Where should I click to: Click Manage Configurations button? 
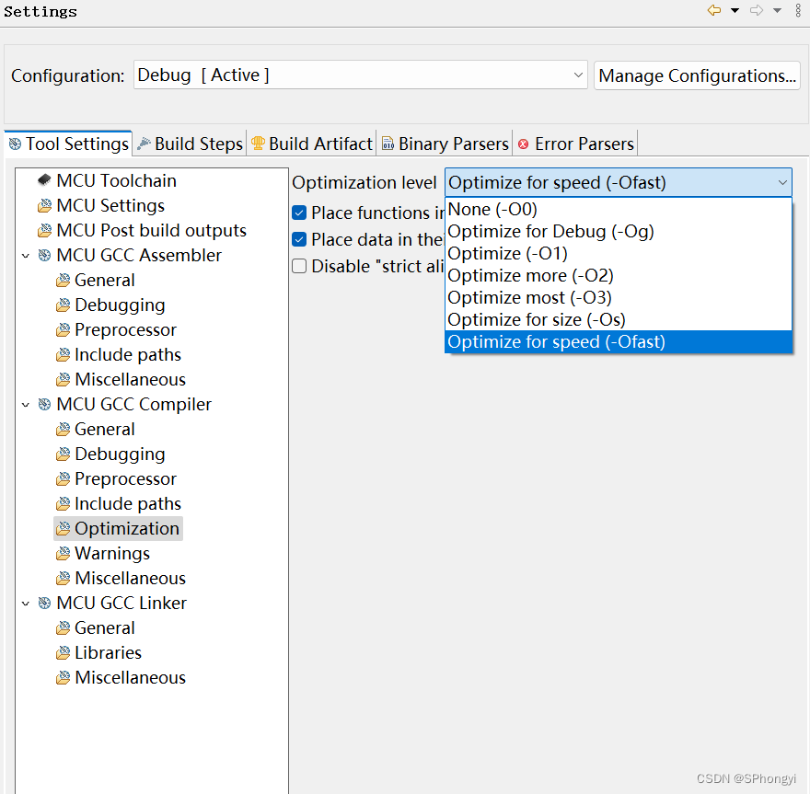(697, 75)
